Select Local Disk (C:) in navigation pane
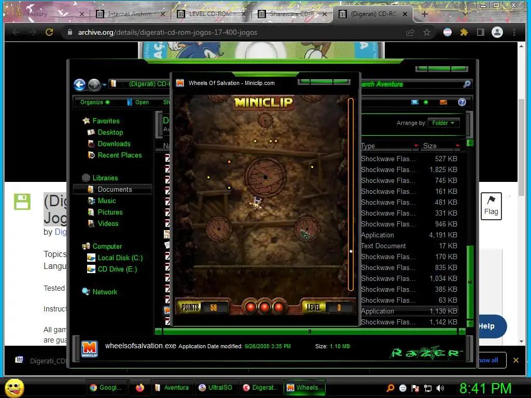Image resolution: width=531 pixels, height=398 pixels. click(120, 258)
